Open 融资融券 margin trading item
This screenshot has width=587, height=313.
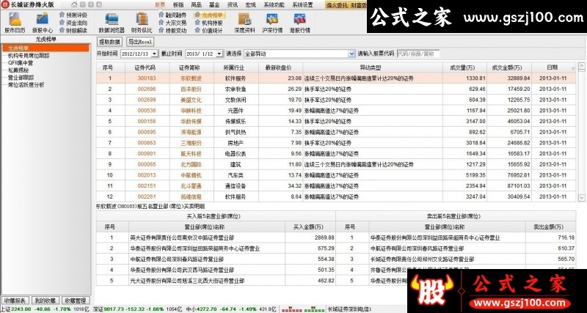point(172,15)
